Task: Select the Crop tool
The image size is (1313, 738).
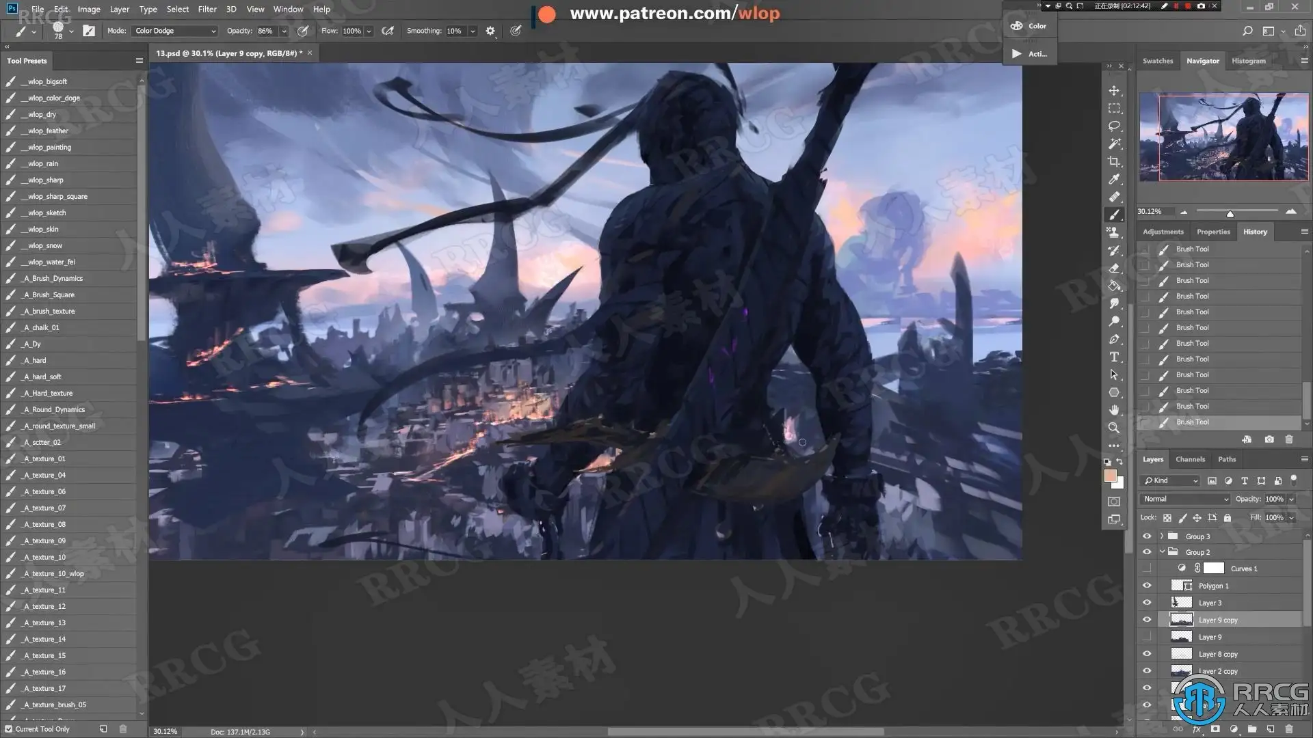Action: tap(1114, 162)
